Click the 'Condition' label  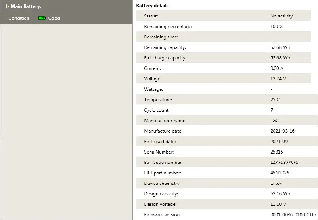click(x=19, y=18)
